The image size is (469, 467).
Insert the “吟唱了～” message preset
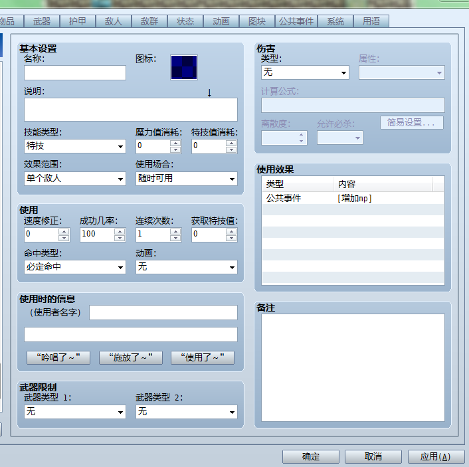click(x=58, y=357)
